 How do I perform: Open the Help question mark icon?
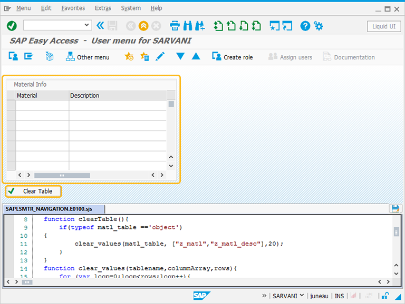point(305,26)
